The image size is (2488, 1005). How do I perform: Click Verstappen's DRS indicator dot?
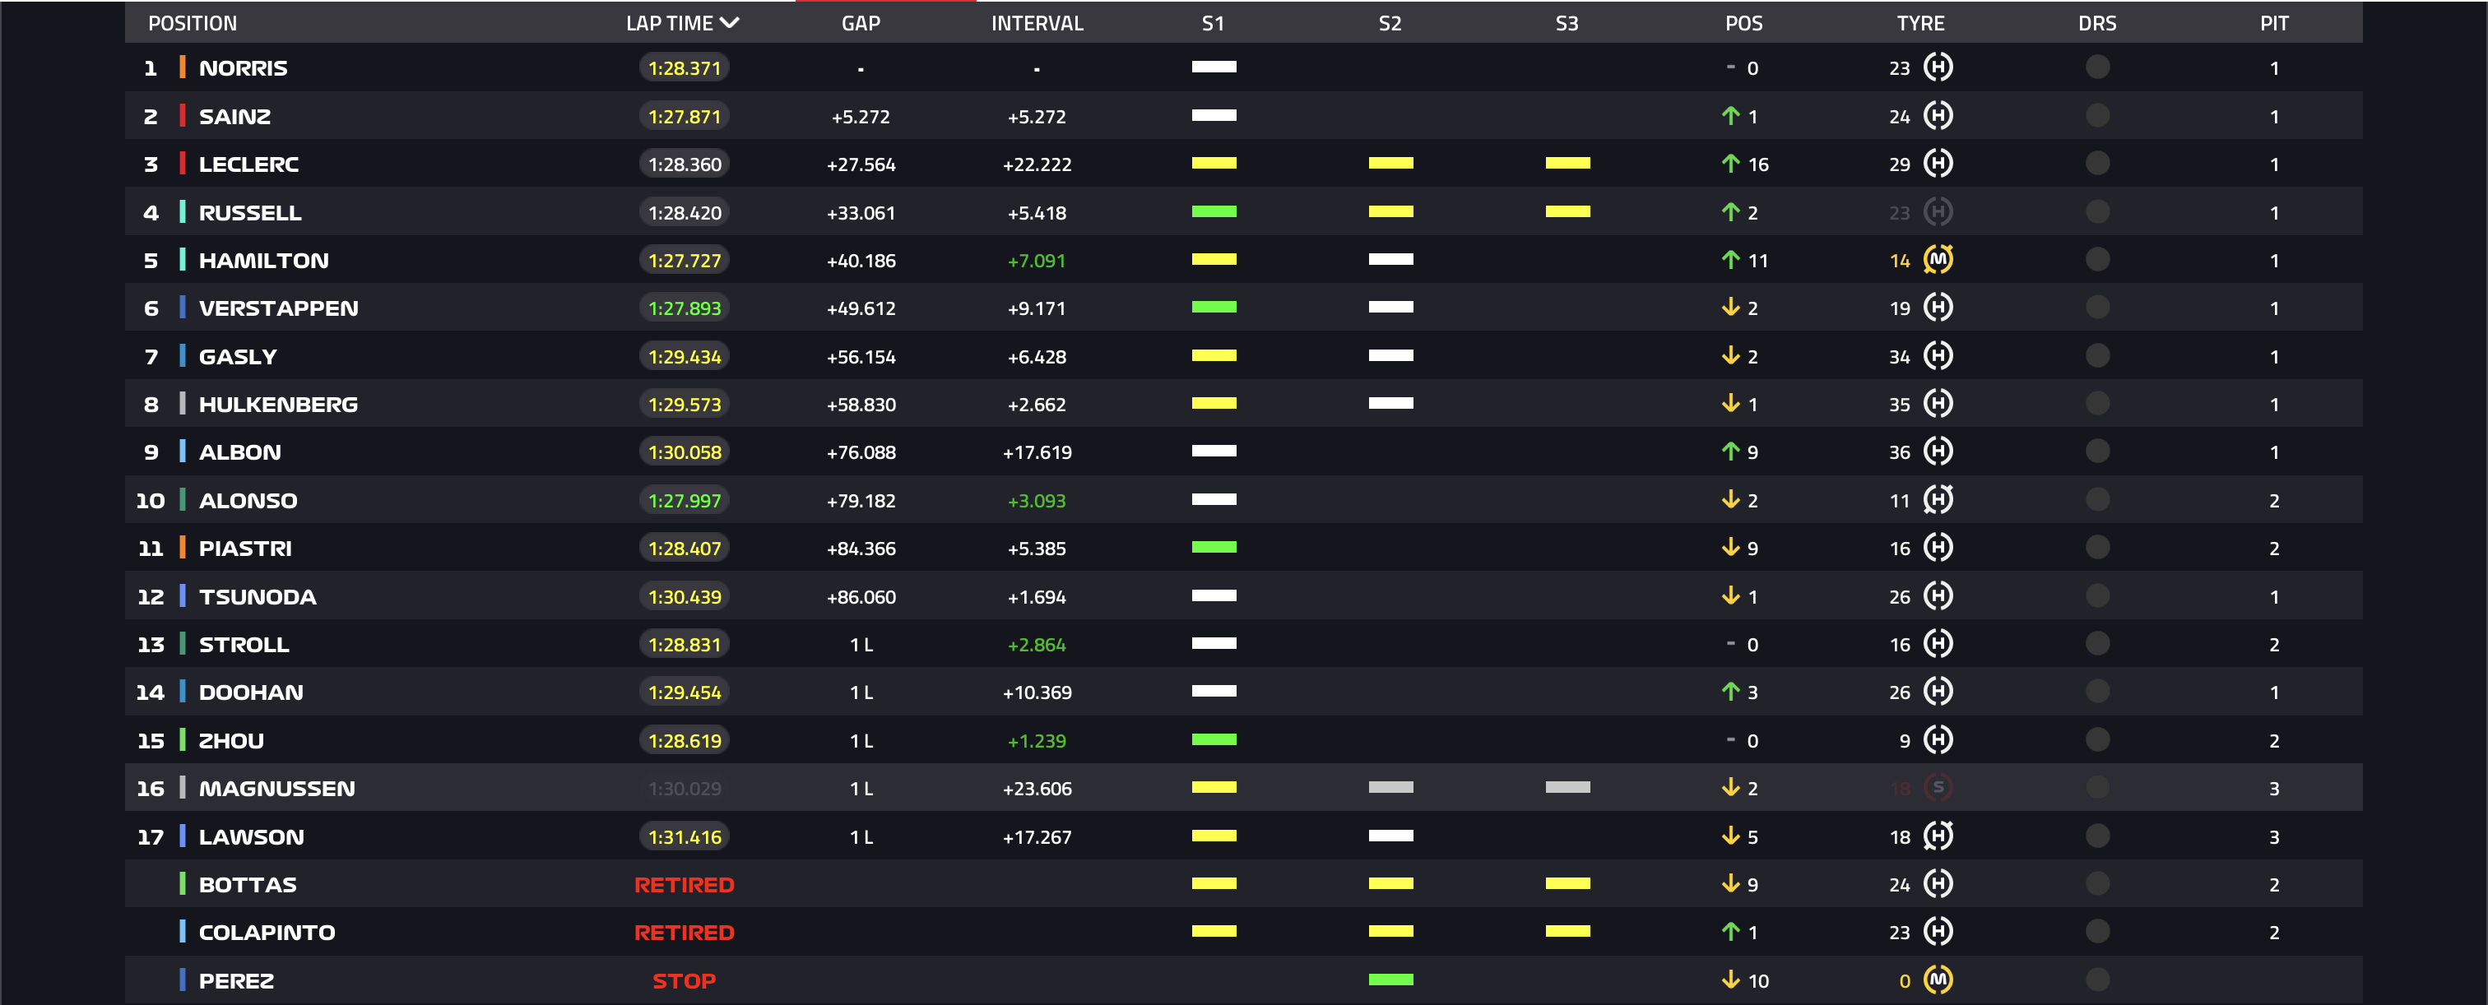pos(2097,308)
